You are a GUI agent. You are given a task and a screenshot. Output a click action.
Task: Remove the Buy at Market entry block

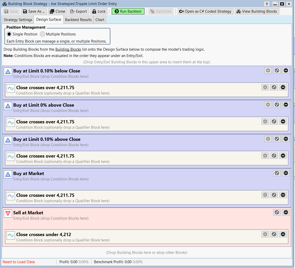pos(286,173)
